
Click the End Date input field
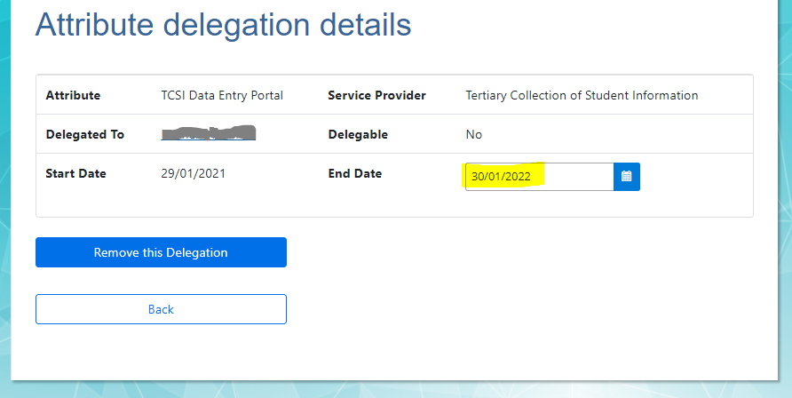[533, 177]
